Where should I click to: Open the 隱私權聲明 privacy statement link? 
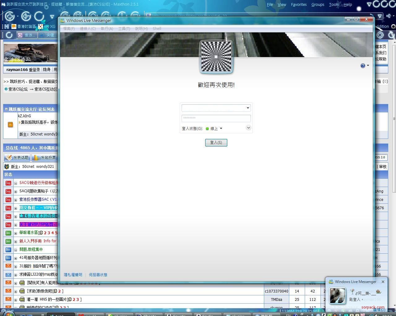(x=73, y=275)
